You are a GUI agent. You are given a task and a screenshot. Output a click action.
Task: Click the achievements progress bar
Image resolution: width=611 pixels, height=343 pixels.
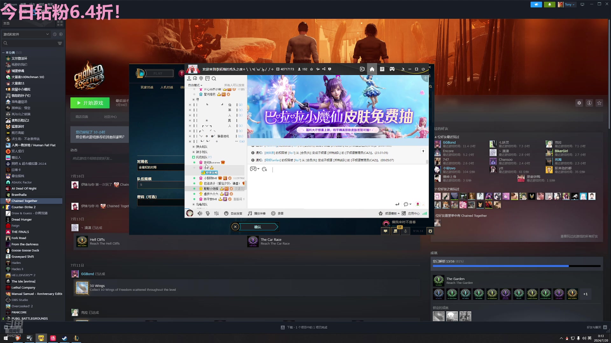pos(516,266)
